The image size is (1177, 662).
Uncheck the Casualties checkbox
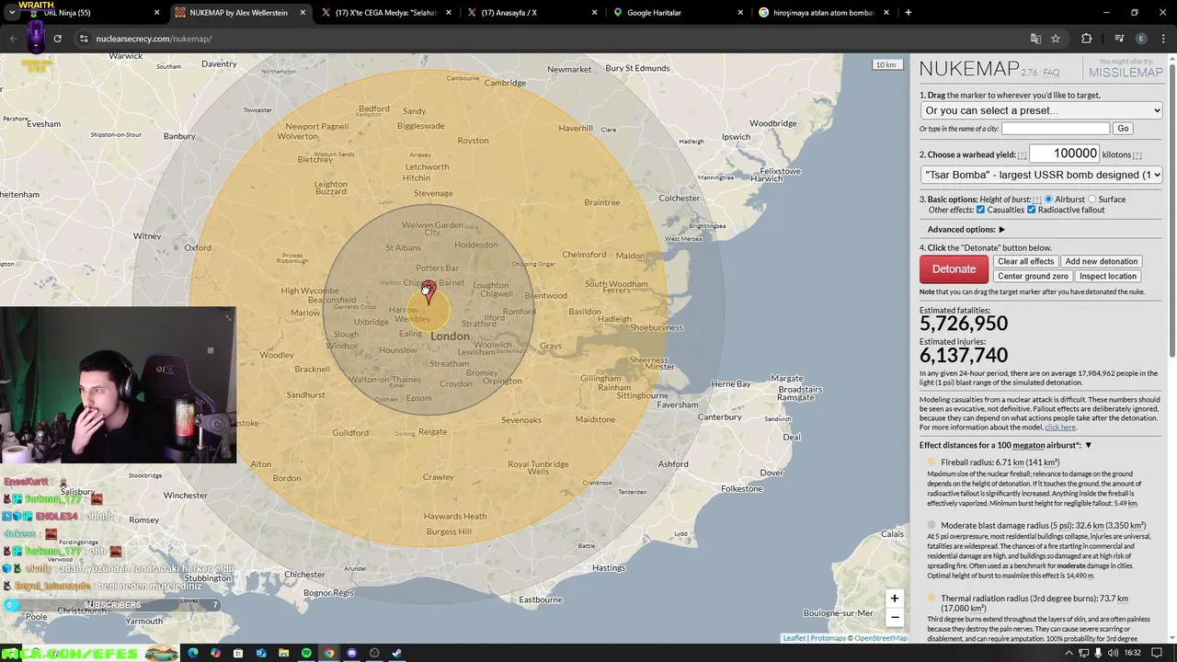[980, 211]
